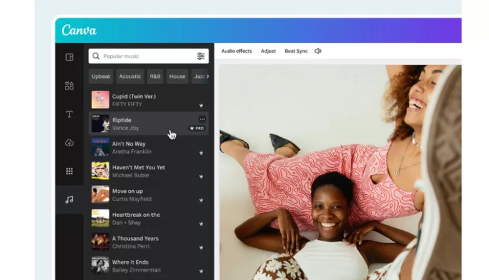This screenshot has width=489, height=280.
Task: Select the Text tool sidebar icon
Action: tap(69, 114)
